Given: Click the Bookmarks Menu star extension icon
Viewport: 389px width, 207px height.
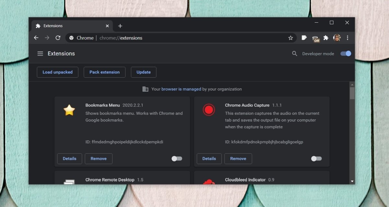Looking at the screenshot, I should click(x=69, y=111).
